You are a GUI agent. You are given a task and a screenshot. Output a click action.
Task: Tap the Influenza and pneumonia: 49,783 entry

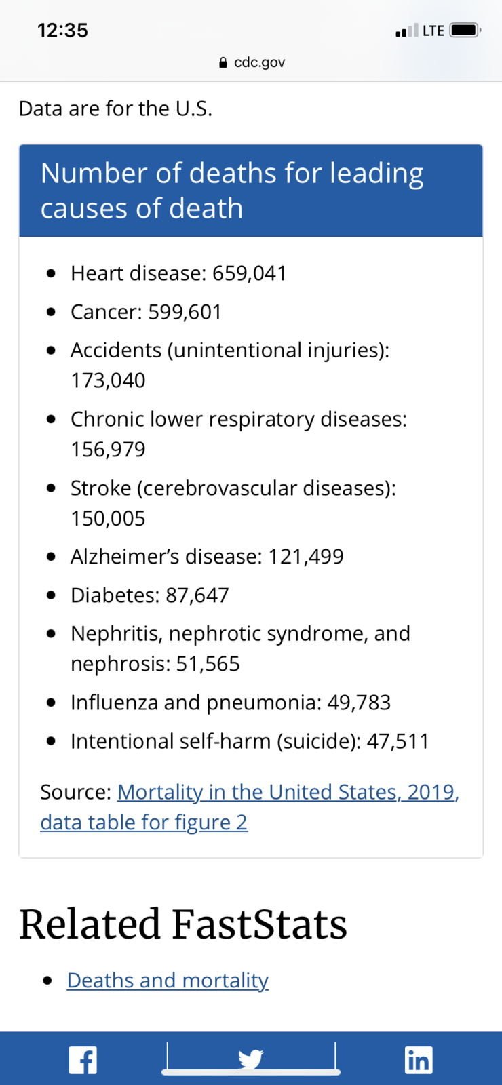[x=231, y=703]
